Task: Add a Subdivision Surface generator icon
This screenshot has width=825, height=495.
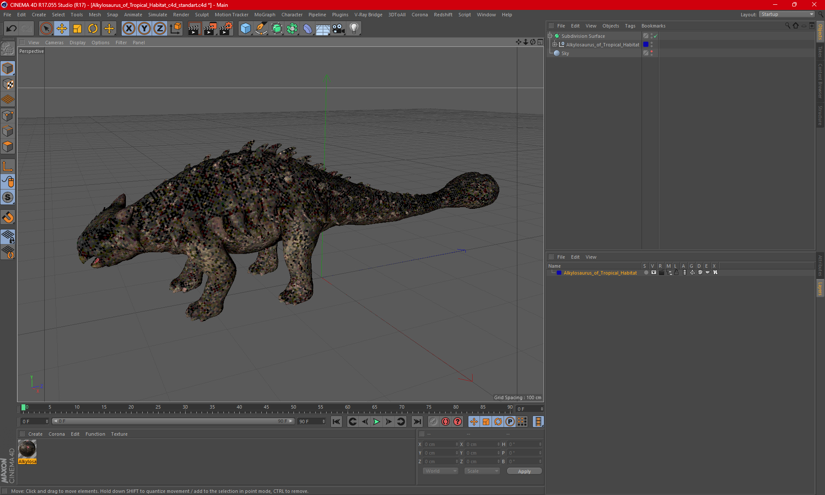Action: point(277,28)
